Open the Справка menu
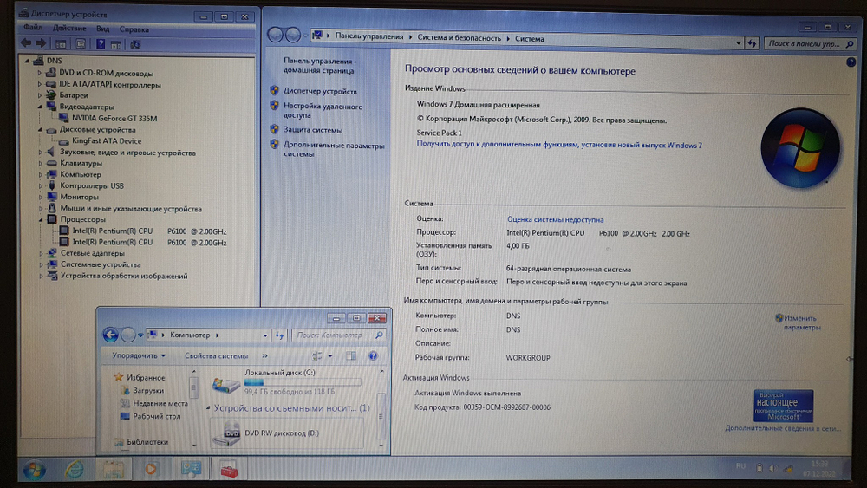 [x=134, y=29]
